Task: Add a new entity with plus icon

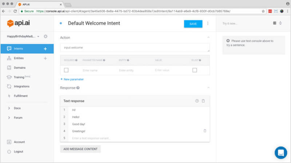Action: pyautogui.click(x=45, y=58)
